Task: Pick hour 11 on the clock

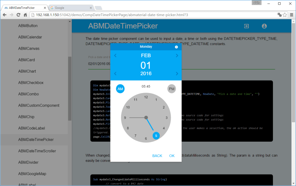Action: pyautogui.click(x=136, y=100)
